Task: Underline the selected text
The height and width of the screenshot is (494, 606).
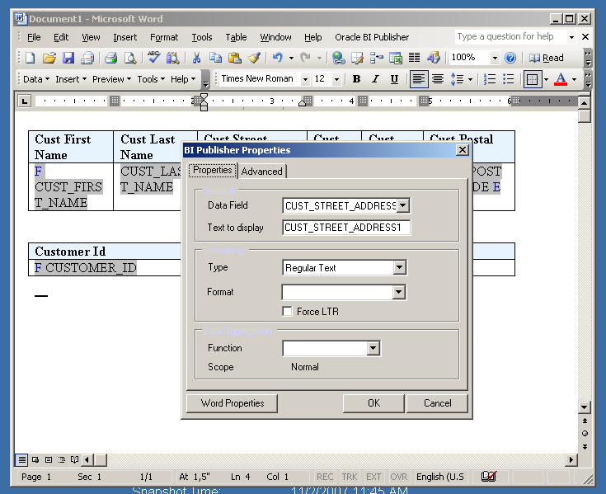Action: [x=394, y=79]
